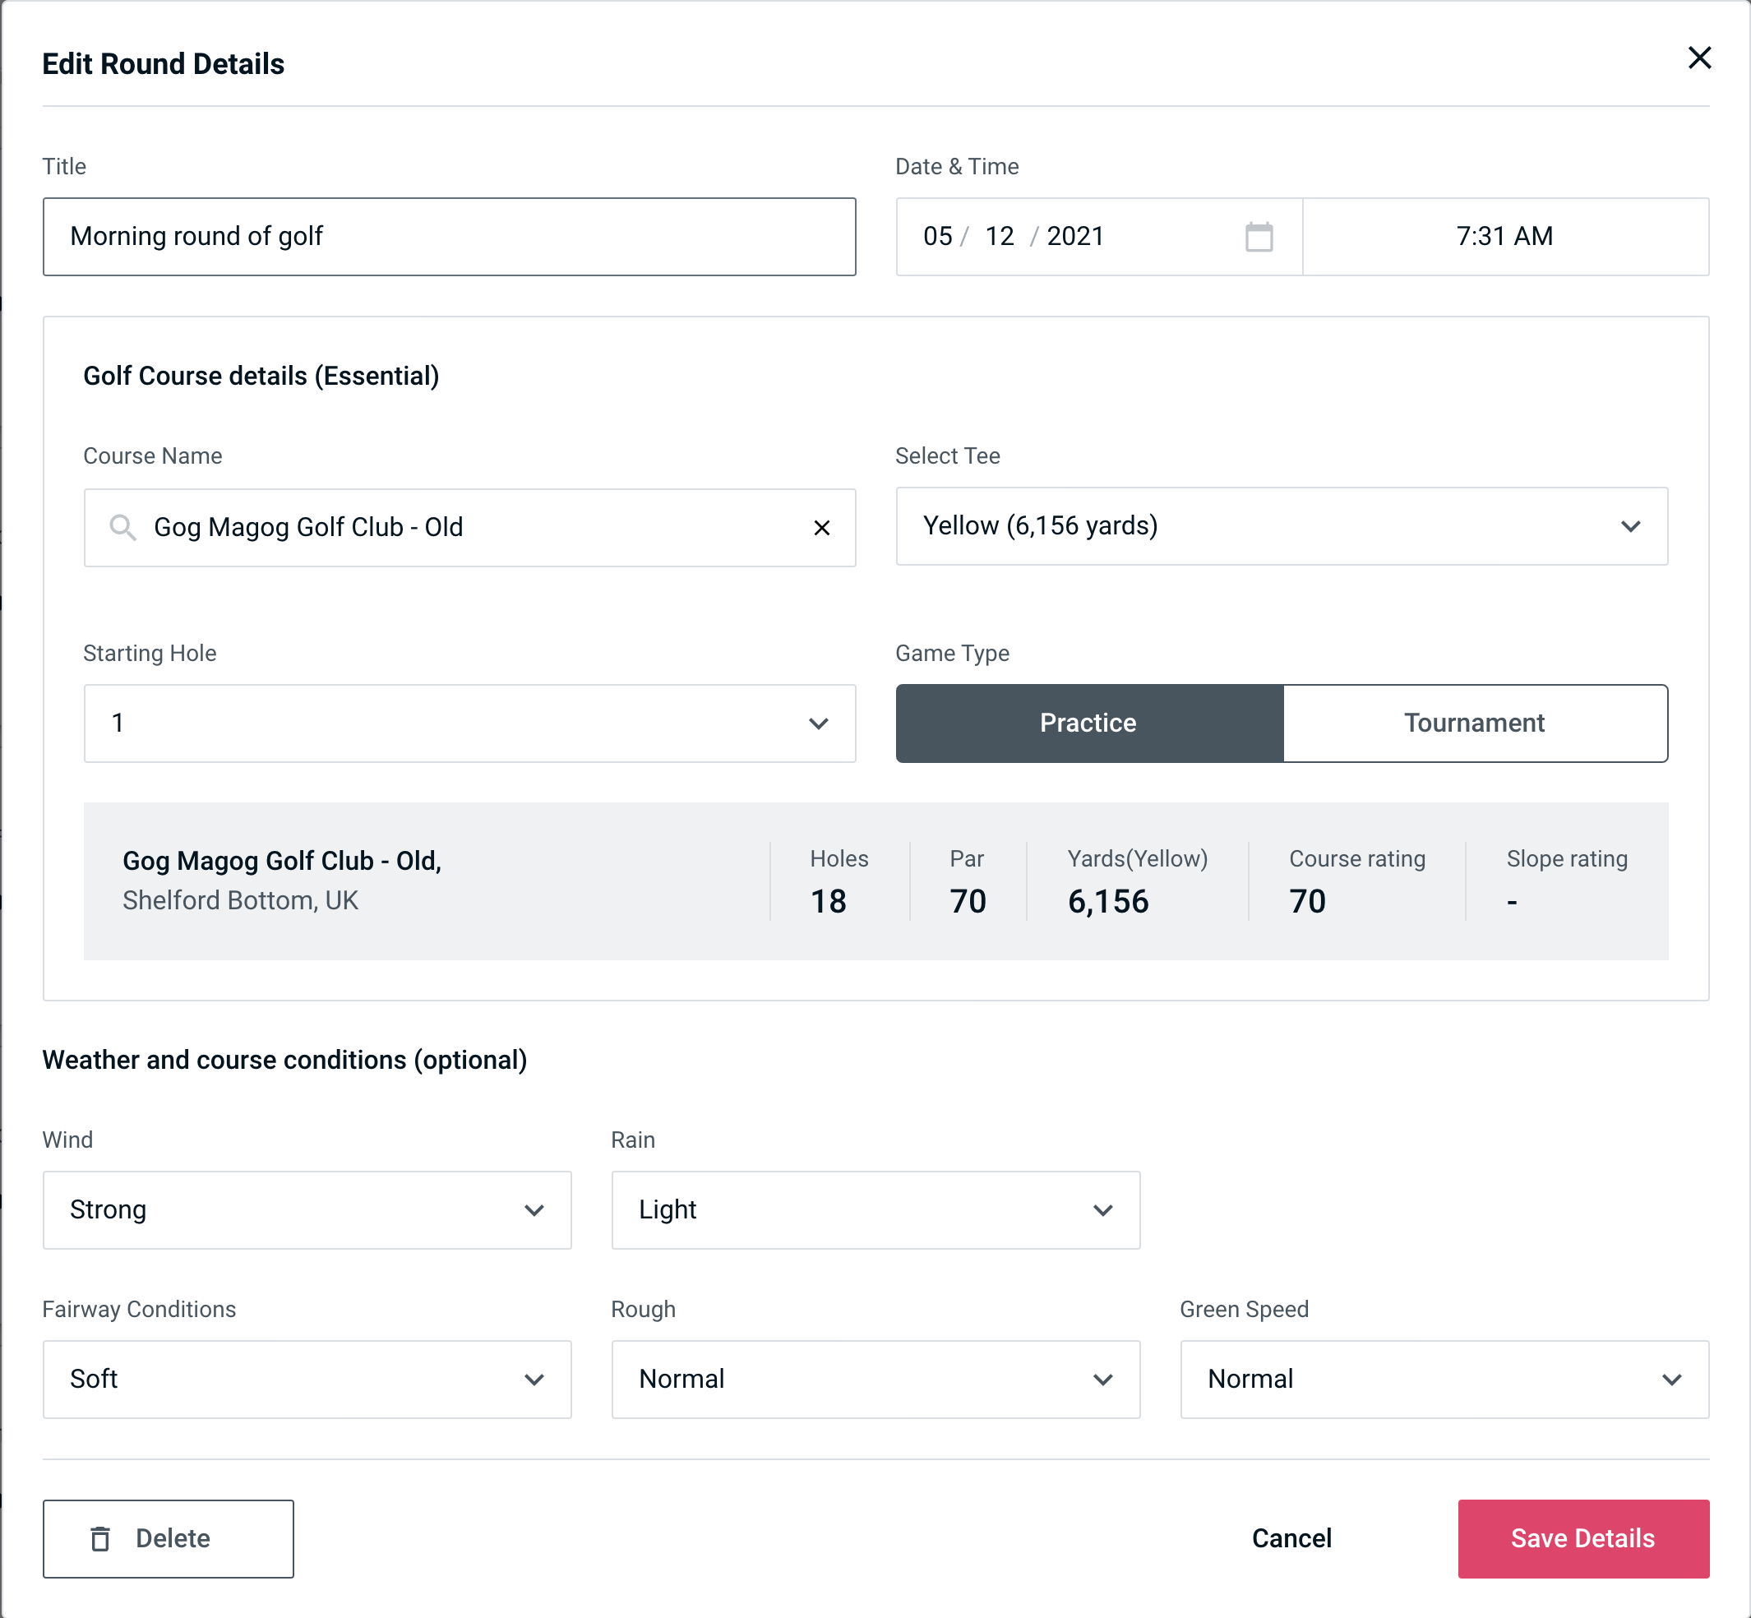Open the Wind condition dropdown
Viewport: 1751px width, 1618px height.
coord(305,1209)
